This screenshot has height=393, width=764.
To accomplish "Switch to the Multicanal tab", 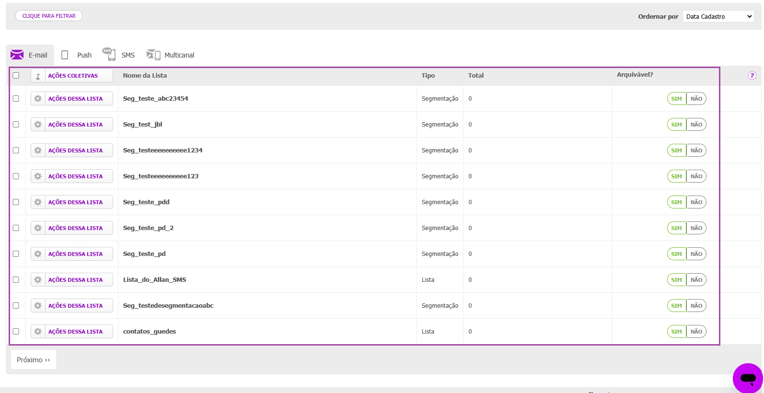I will click(171, 55).
